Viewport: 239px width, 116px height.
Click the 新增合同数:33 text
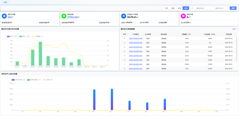[44, 22]
